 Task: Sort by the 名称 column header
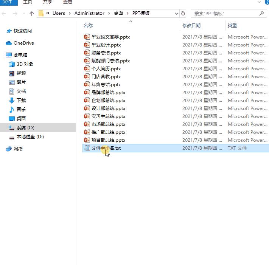tap(88, 26)
